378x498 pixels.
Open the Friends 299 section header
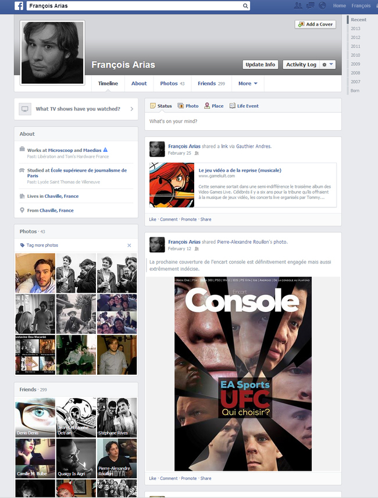pyautogui.click(x=33, y=390)
